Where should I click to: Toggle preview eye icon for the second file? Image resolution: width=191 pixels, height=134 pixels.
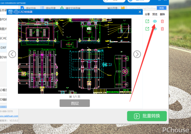155,29
